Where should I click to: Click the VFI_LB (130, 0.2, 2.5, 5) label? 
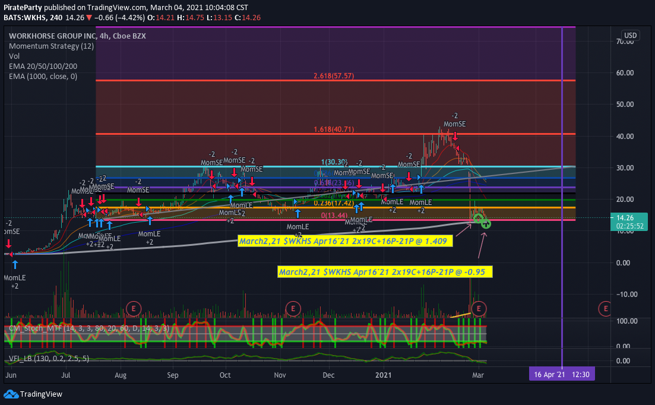[49, 358]
